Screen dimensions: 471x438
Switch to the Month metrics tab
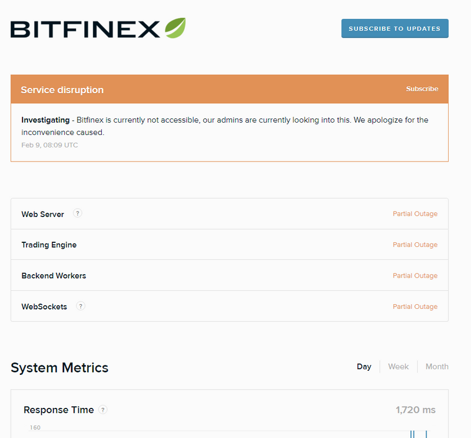click(437, 367)
